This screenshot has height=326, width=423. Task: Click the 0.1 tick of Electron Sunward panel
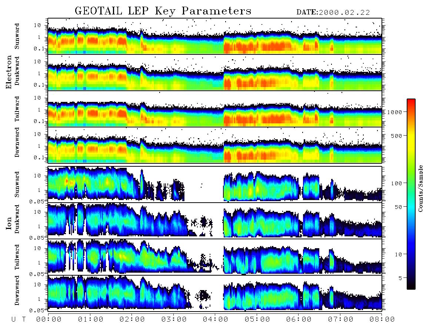point(39,49)
